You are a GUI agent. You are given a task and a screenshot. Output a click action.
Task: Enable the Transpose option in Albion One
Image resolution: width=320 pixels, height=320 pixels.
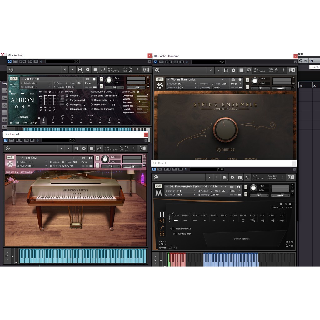(67, 105)
